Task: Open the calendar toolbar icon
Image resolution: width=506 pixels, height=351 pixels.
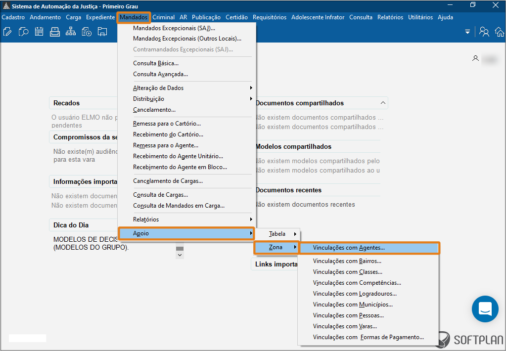Action: point(39,32)
